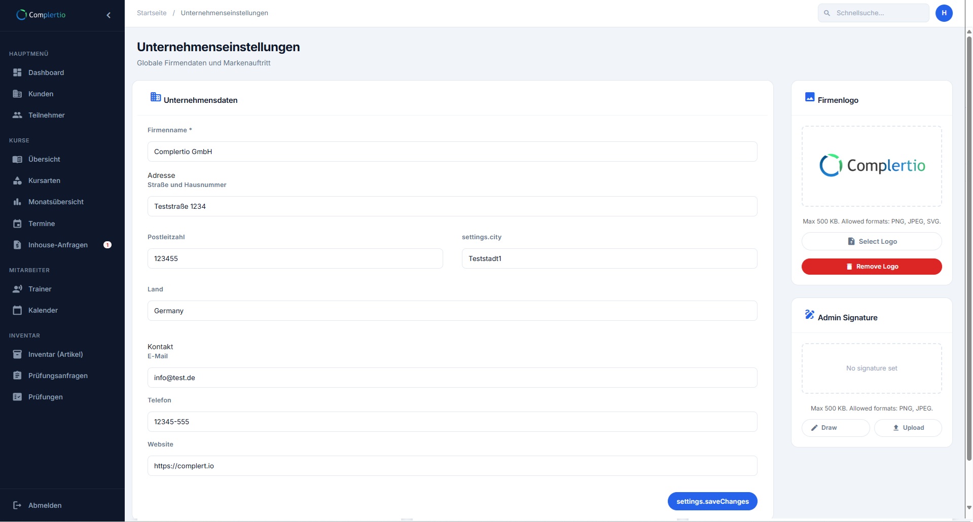973x522 pixels.
Task: Open the Teilnehmer menu entry
Action: 62,115
